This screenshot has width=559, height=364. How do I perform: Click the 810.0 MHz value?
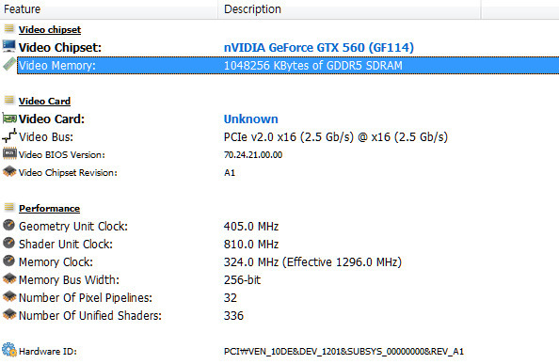(x=251, y=245)
